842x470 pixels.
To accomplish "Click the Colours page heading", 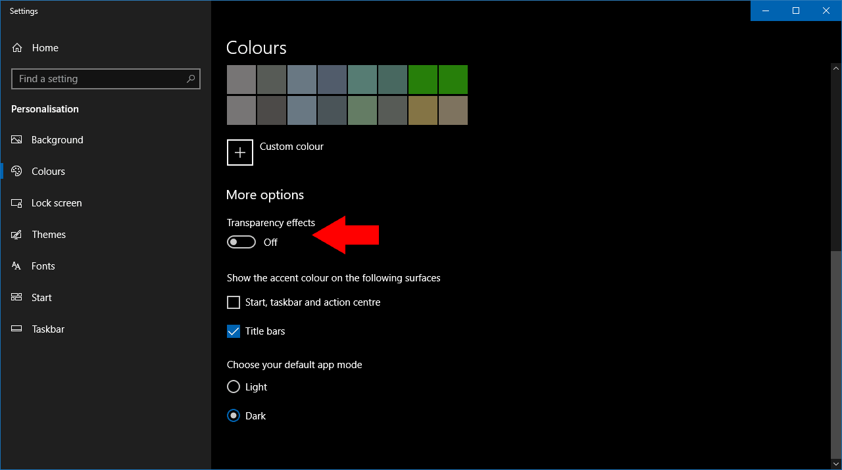I will tap(257, 48).
